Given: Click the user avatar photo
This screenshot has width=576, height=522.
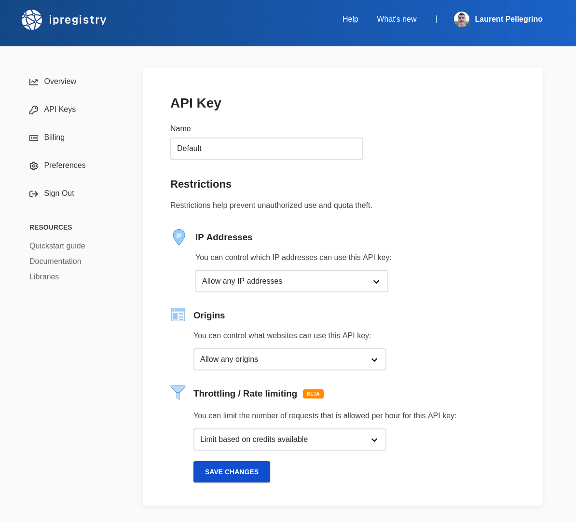Looking at the screenshot, I should click(462, 19).
